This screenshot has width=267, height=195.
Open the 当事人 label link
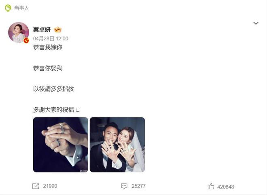[x=21, y=8]
